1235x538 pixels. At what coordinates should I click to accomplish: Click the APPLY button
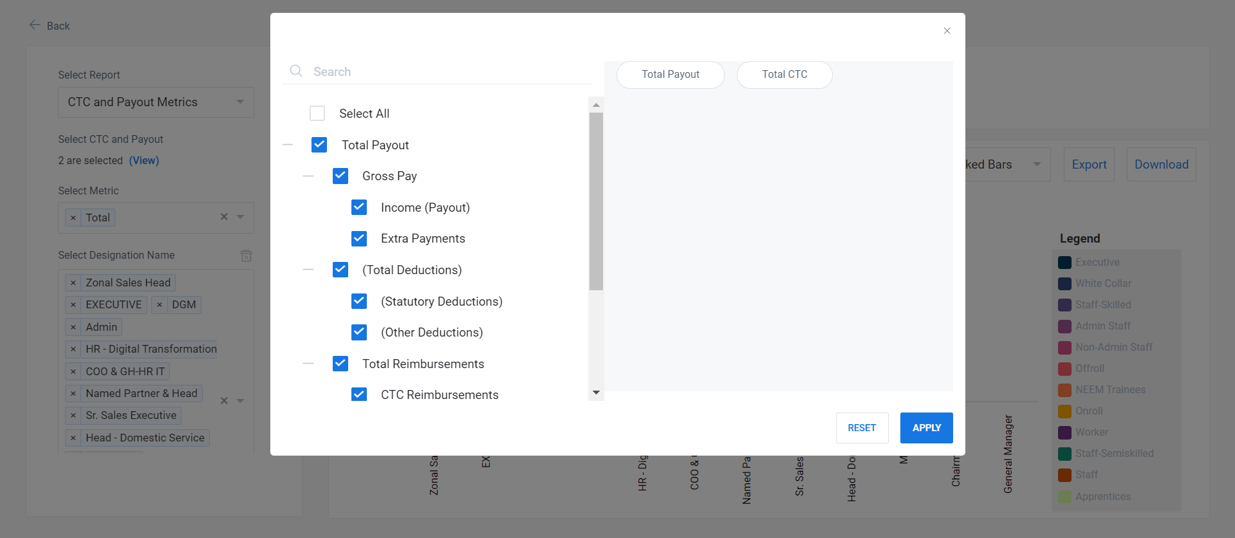[926, 428]
